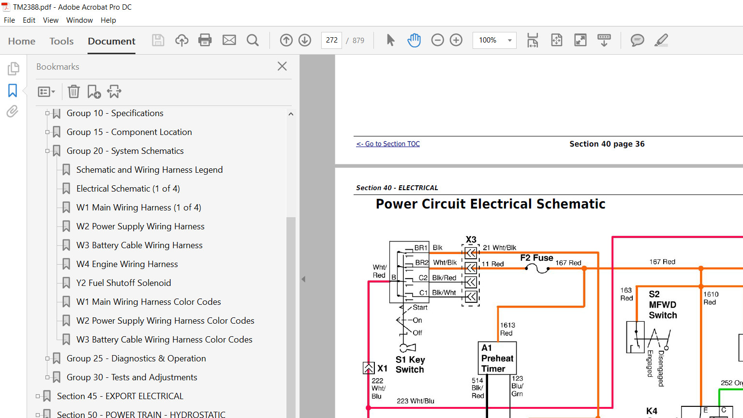The width and height of the screenshot is (743, 418).
Task: Collapse Group 20 - System Schematics node
Action: click(x=47, y=151)
